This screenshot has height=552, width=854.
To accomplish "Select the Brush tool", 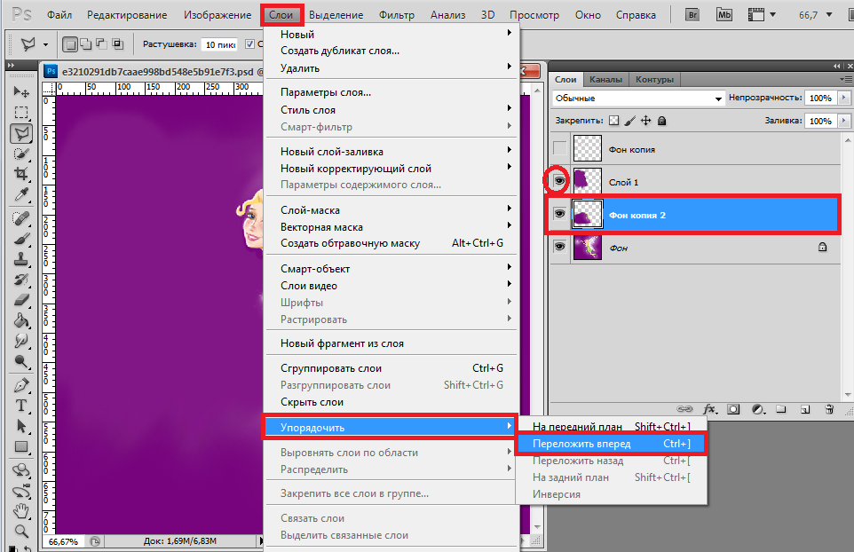I will (21, 239).
